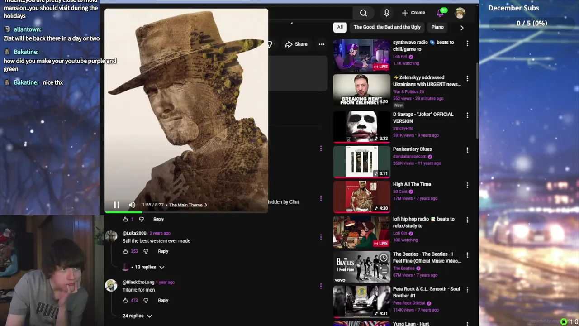Screen dimensions: 579x326
Task: Like the Titanic for men comment
Action: coord(125,300)
